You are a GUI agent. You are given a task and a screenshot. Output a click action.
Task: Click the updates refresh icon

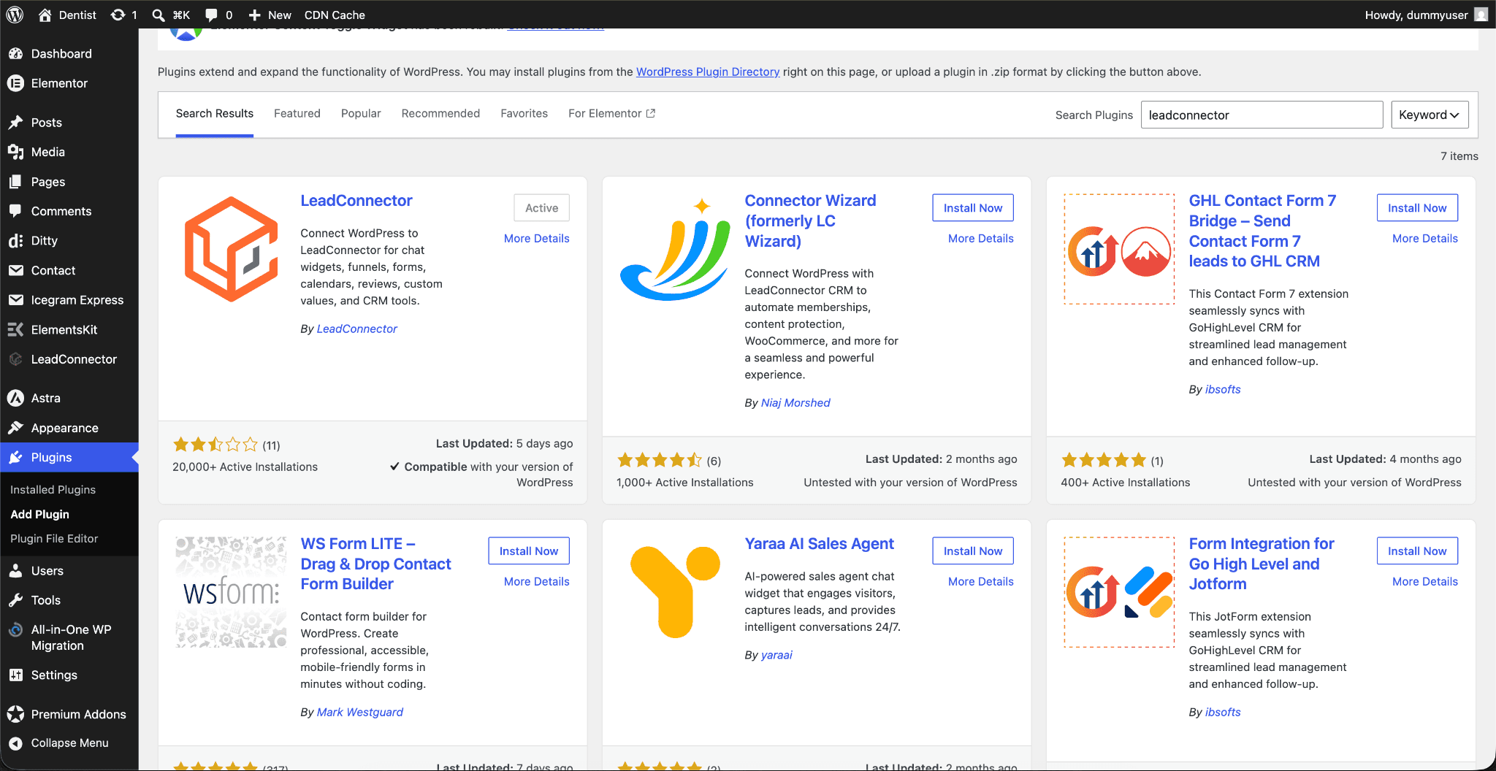(118, 15)
